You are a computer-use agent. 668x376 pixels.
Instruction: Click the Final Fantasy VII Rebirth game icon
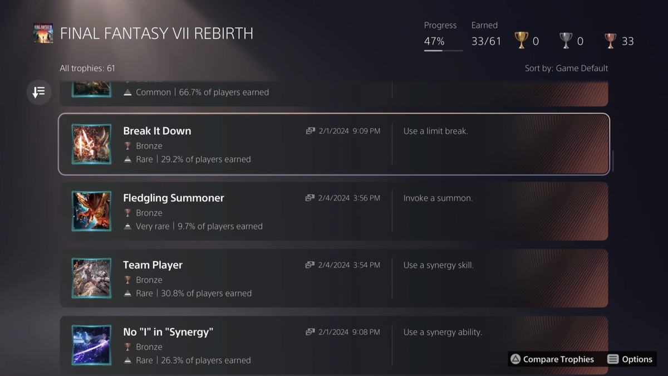coord(43,33)
